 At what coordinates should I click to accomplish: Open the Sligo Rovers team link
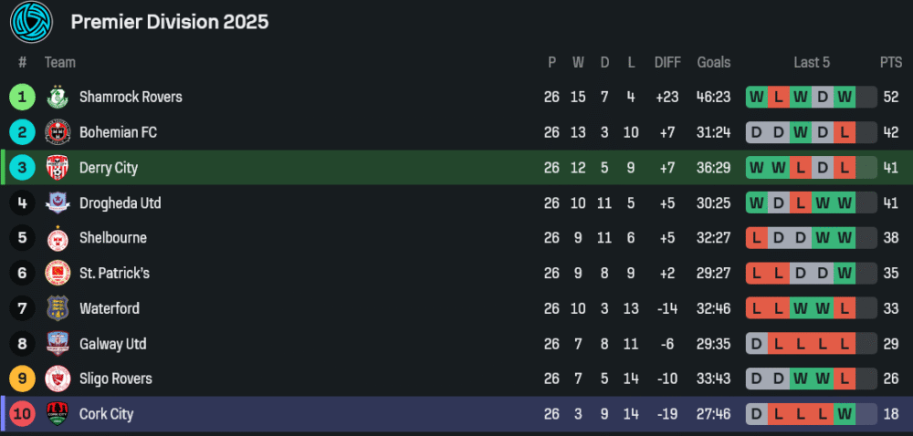[115, 379]
